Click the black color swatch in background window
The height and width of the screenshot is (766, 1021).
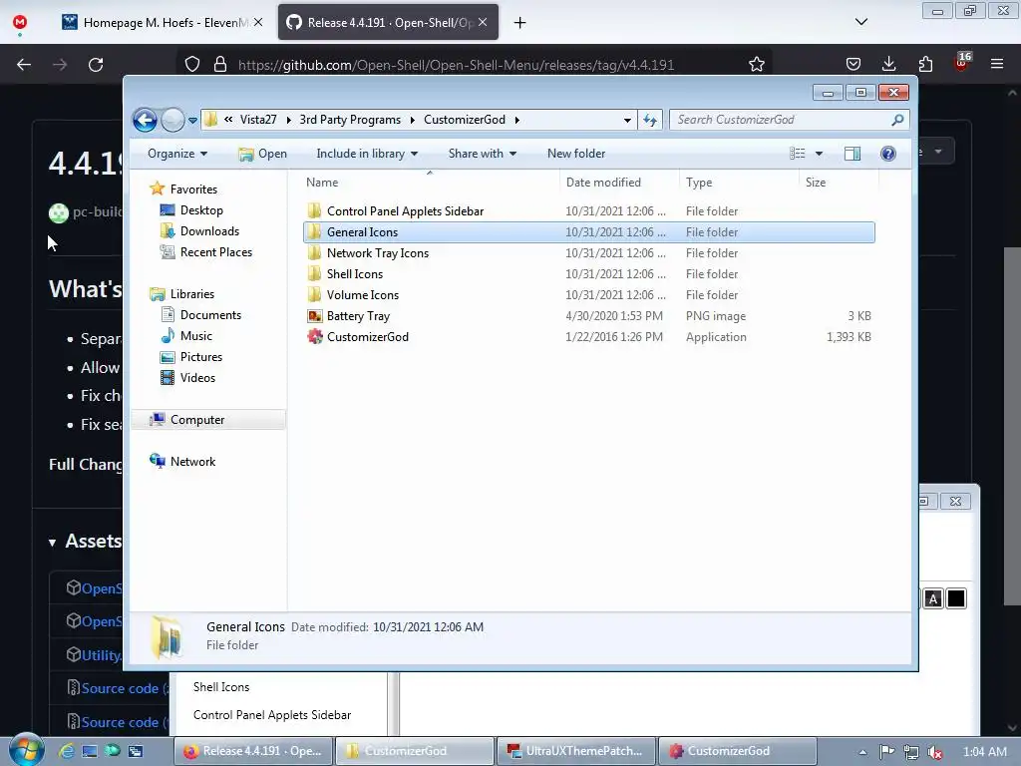[x=956, y=598]
